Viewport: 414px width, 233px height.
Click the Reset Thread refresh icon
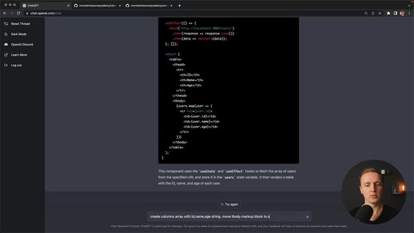click(6, 24)
